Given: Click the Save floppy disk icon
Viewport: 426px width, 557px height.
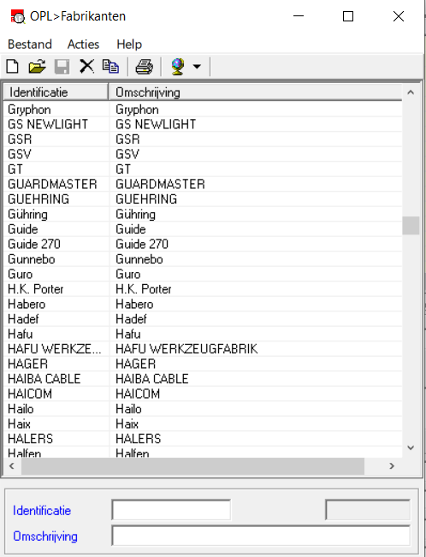Looking at the screenshot, I should click(x=62, y=67).
